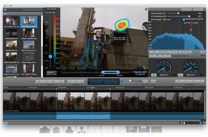
Task: Click the zoom-in magnifier on the timeline
Action: pyautogui.click(x=201, y=123)
